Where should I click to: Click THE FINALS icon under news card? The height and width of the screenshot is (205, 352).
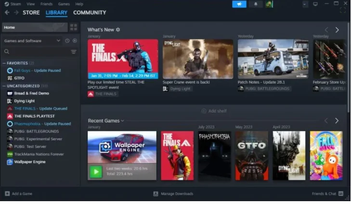click(91, 94)
